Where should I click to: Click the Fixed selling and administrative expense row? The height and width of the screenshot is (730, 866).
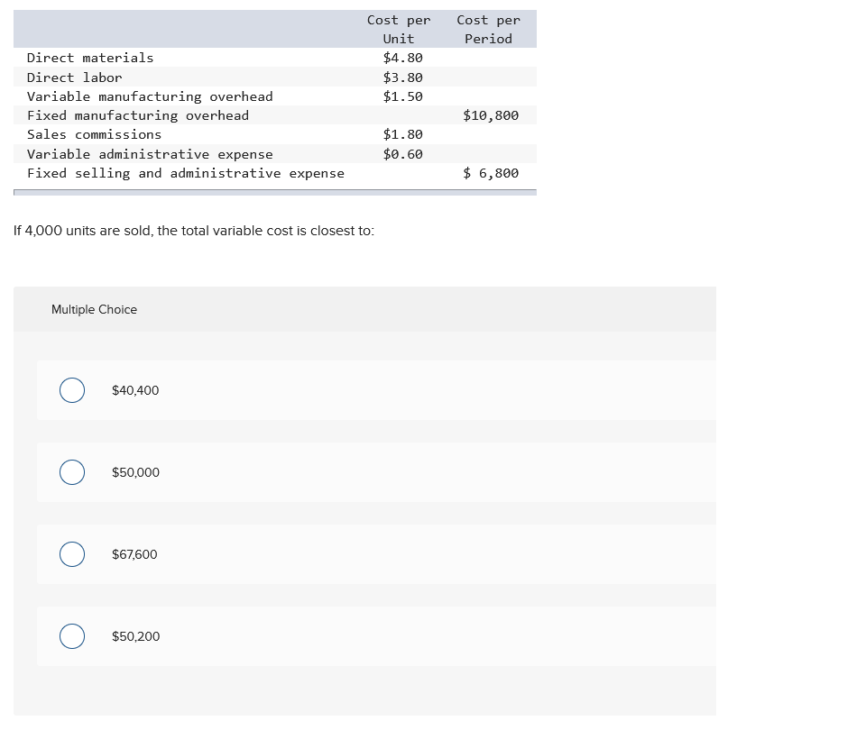tap(186, 173)
